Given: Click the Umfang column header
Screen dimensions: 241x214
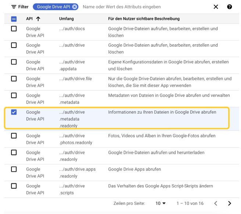Looking at the screenshot, I should coord(66,19).
